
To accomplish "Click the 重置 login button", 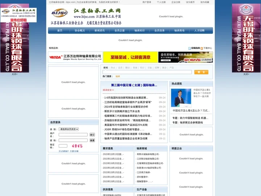I will tap(92, 140).
